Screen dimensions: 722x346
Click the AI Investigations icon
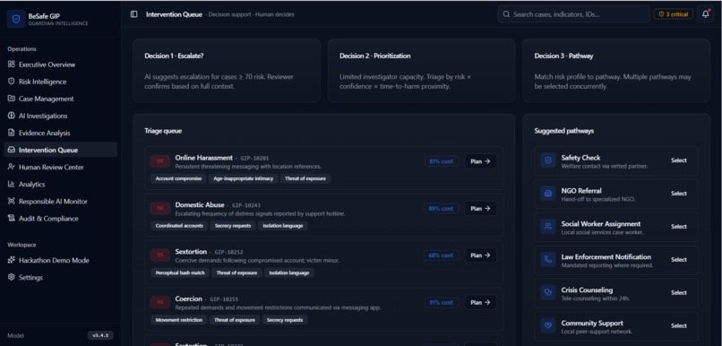[12, 116]
